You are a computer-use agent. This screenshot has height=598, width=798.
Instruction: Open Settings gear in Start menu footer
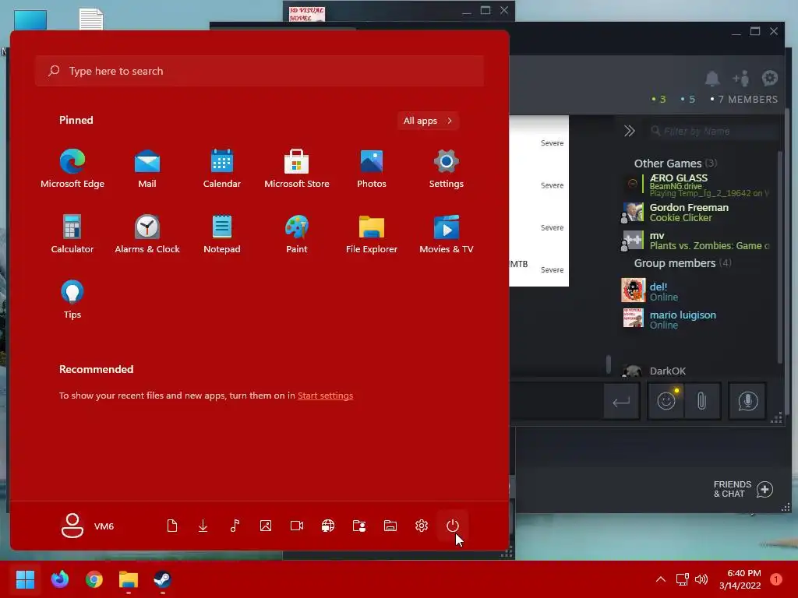pos(422,526)
